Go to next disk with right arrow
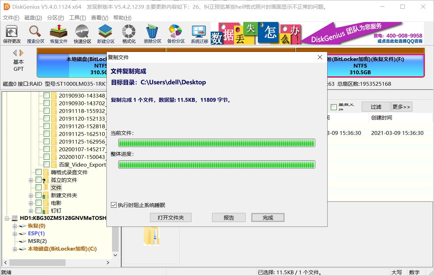434x276 pixels. (22, 53)
